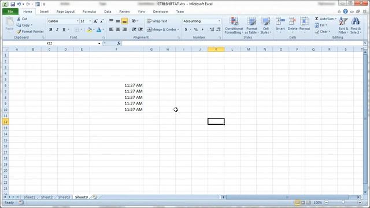
Task: Toggle Align Text Left
Action: tap(111, 29)
